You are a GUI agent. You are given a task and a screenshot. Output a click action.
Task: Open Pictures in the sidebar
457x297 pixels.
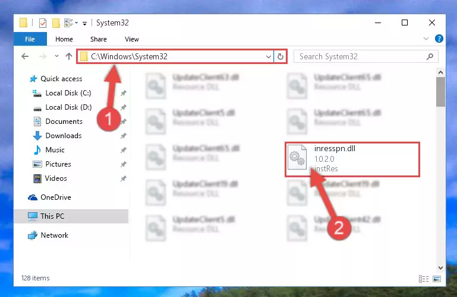point(58,164)
